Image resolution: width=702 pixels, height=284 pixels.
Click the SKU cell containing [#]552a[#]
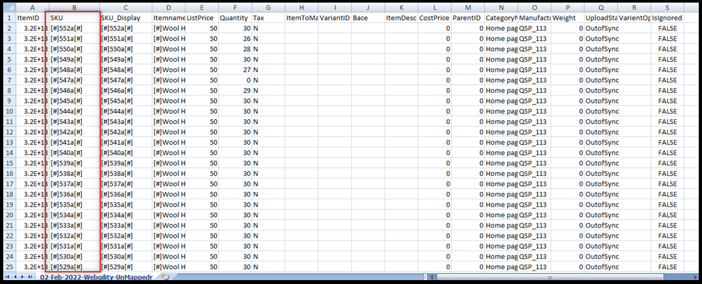tap(74, 28)
